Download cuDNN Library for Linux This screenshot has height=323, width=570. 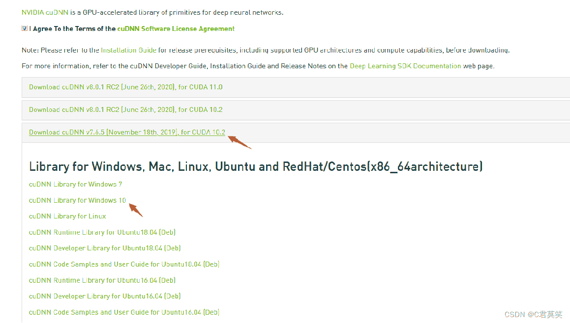coord(67,216)
